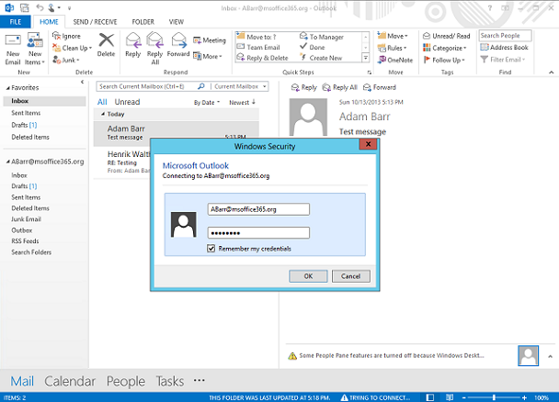Click Reply All in the reading pane
Viewport: 559px width, 402px height.
coord(340,87)
